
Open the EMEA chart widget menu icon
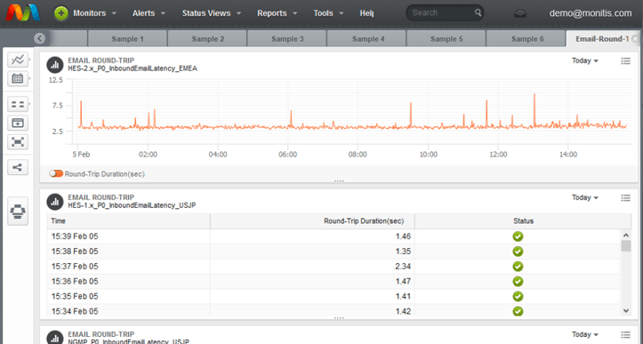point(625,61)
